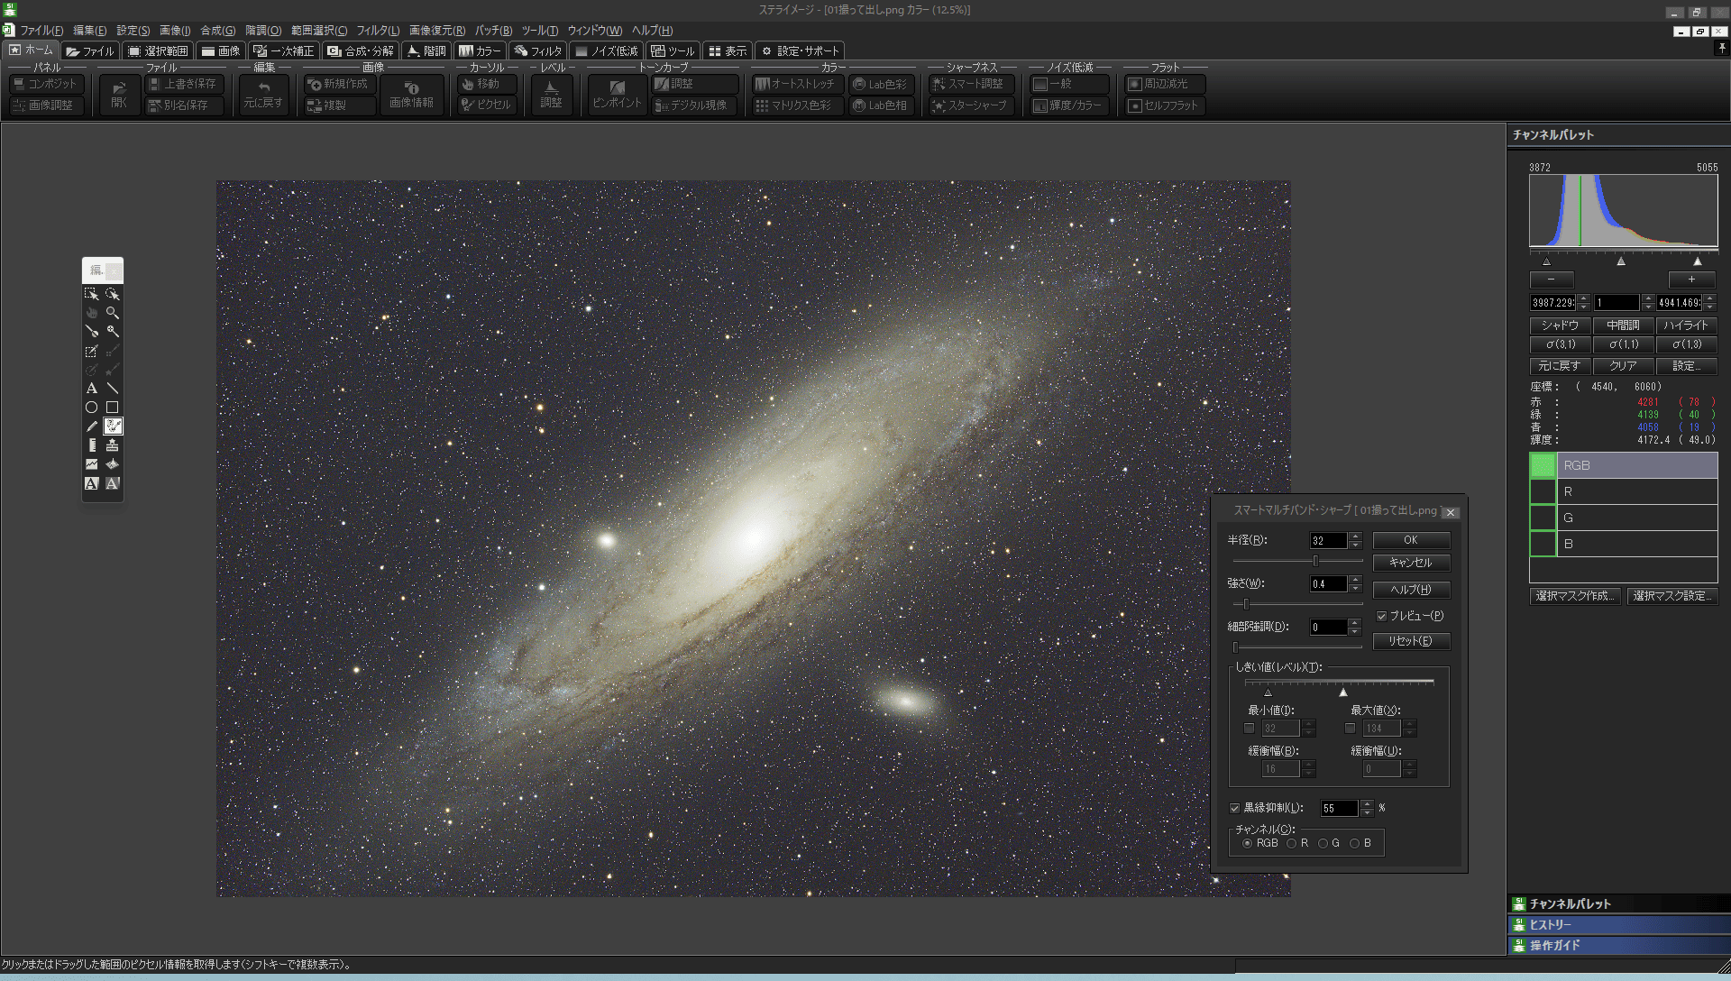Select the ruler measurement tool
The image size is (1731, 981).
(91, 445)
